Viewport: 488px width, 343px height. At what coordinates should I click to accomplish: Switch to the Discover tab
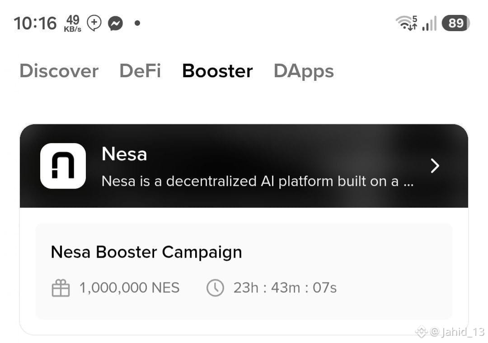pos(59,71)
